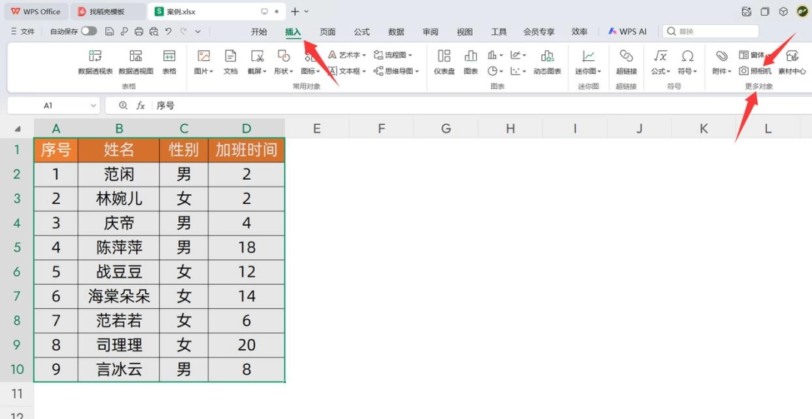Open the 截屏 screenshot tool

pyautogui.click(x=257, y=62)
